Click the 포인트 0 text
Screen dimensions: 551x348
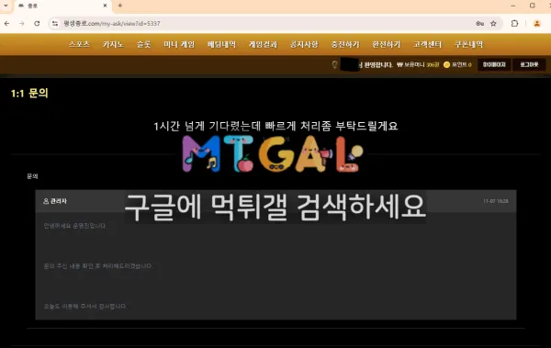click(x=462, y=64)
